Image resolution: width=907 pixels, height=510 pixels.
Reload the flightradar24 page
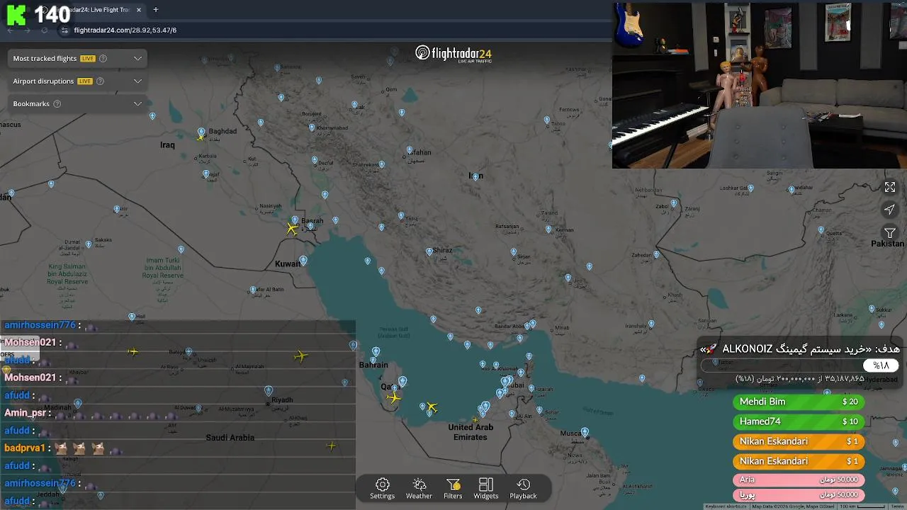coord(45,30)
